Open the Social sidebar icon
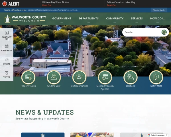The height and width of the screenshot is (137, 171). coord(7,61)
